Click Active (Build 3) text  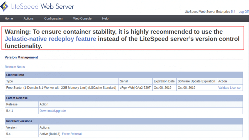pyautogui.click(x=50, y=134)
